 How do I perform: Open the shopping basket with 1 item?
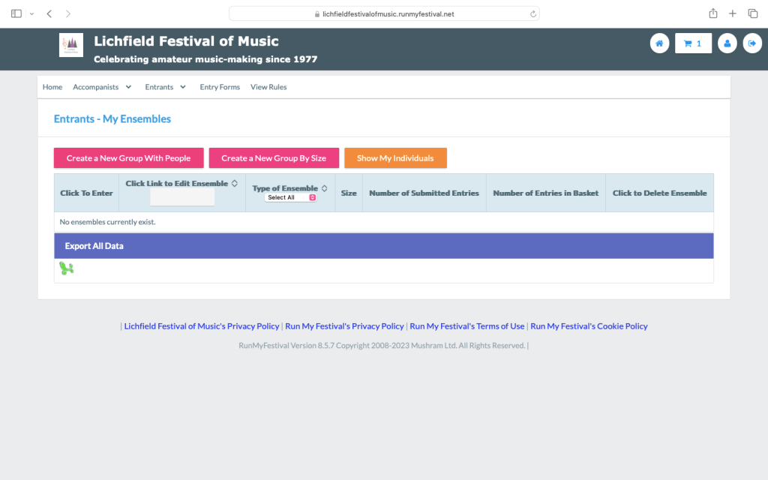693,43
